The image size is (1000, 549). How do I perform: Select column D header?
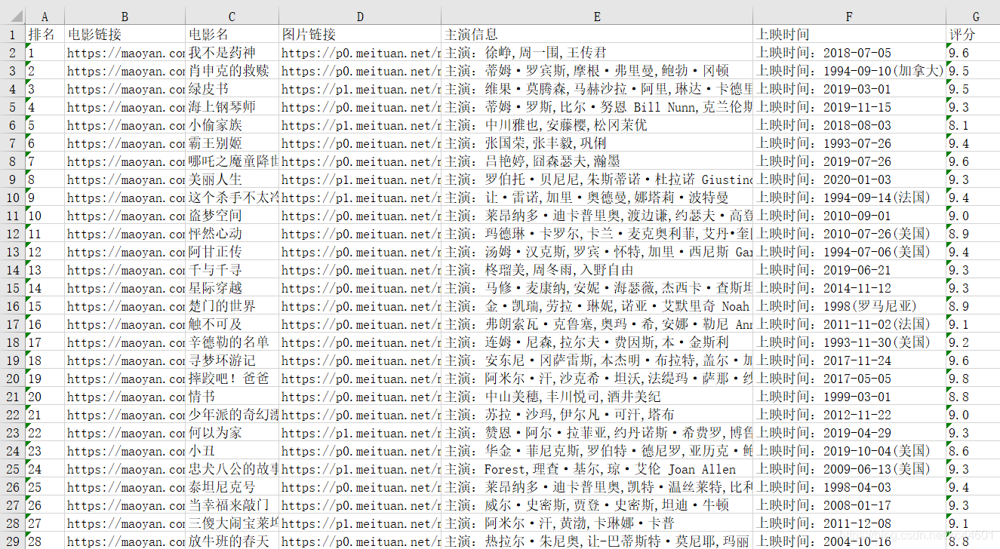coord(360,16)
